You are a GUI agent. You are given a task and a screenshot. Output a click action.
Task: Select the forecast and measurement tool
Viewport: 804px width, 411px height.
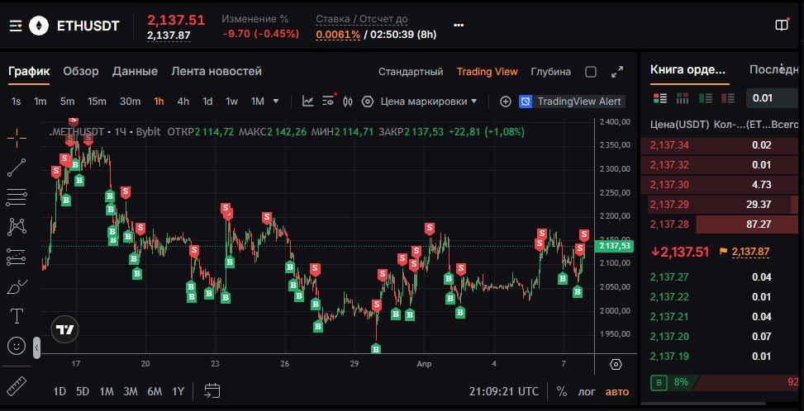pyautogui.click(x=17, y=257)
